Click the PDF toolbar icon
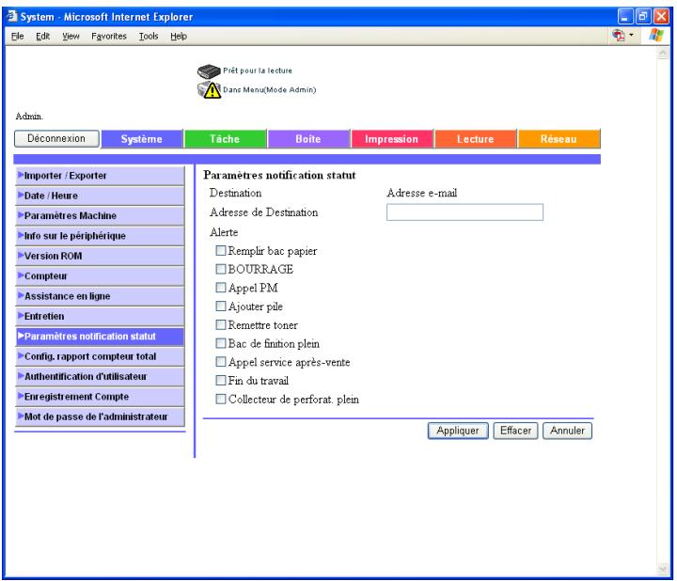Viewport: 677px width, 581px height. coord(619,36)
